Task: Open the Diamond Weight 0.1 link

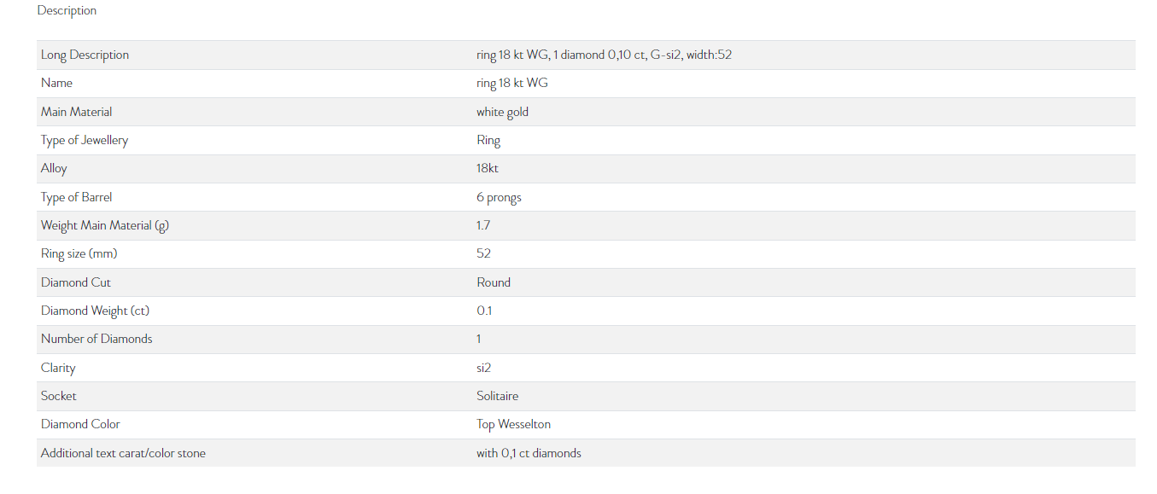Action: (484, 311)
